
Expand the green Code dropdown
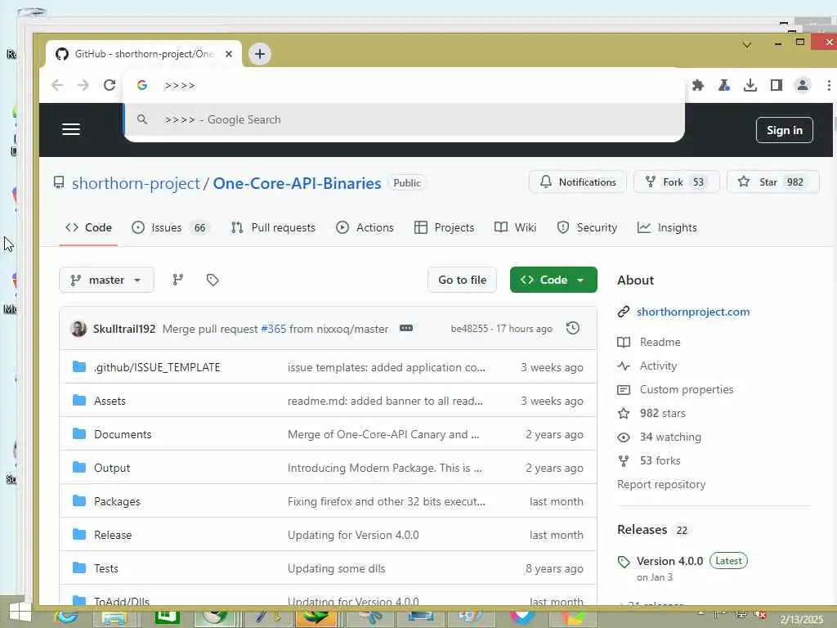click(x=553, y=280)
